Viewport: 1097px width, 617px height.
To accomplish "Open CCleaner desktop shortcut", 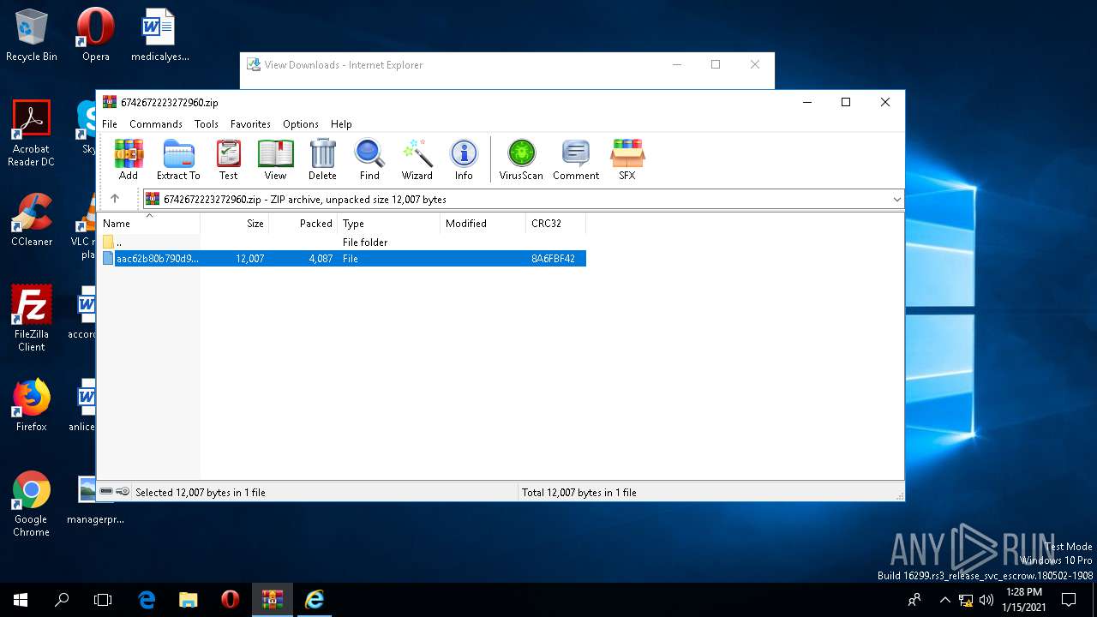I will click(x=32, y=219).
